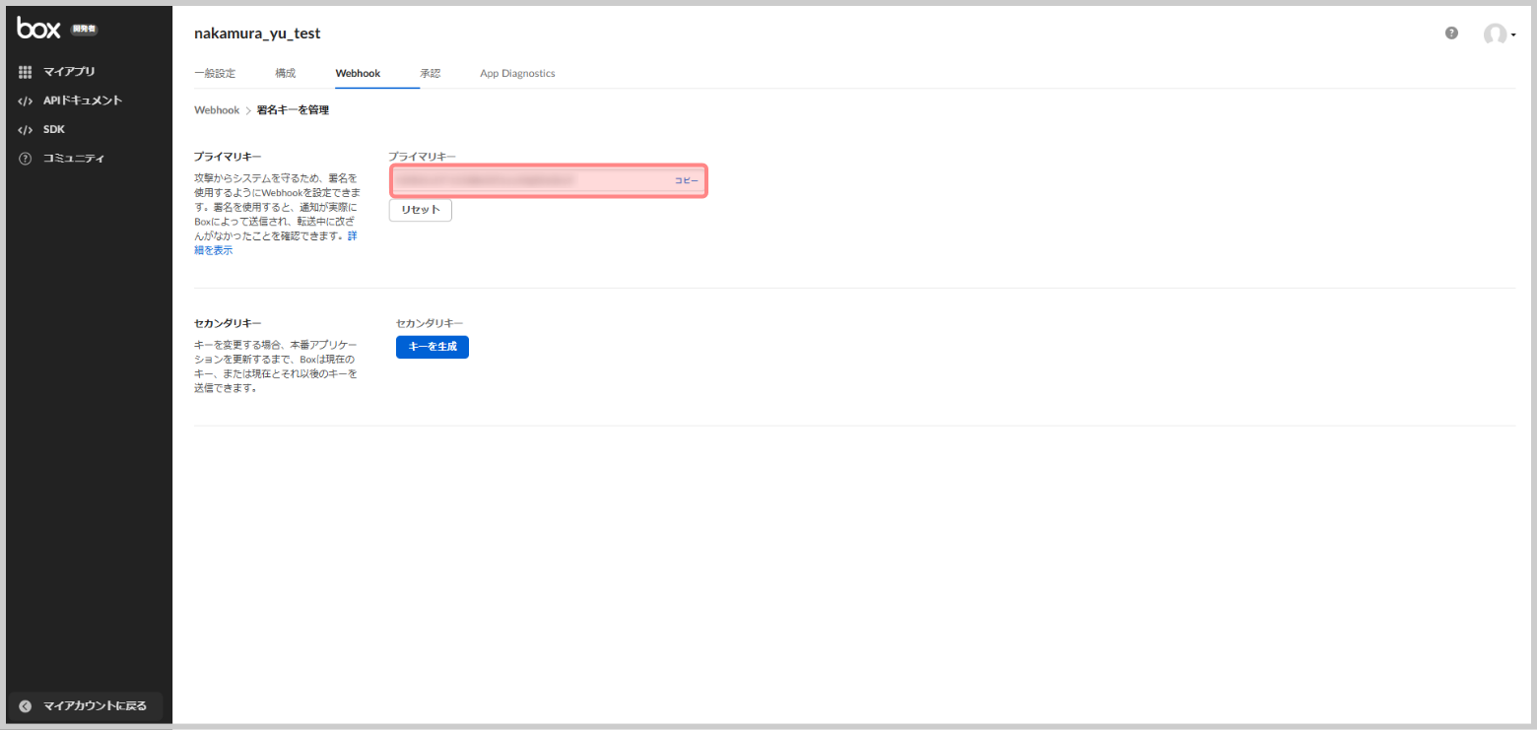Open マイアプリ in the sidebar
The width and height of the screenshot is (1537, 730).
pos(69,72)
